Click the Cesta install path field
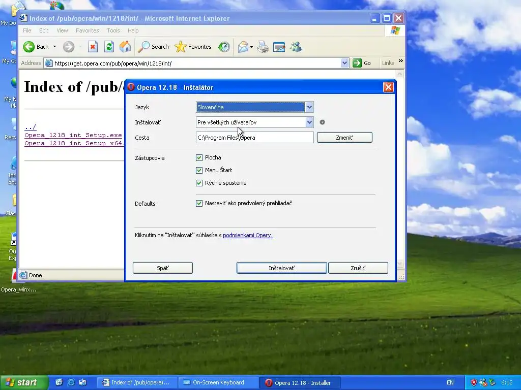This screenshot has width=521, height=390. pyautogui.click(x=254, y=137)
